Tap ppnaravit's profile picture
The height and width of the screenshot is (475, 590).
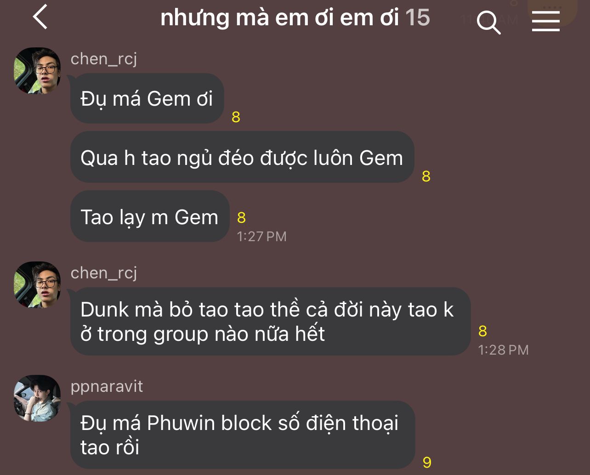tap(38, 398)
